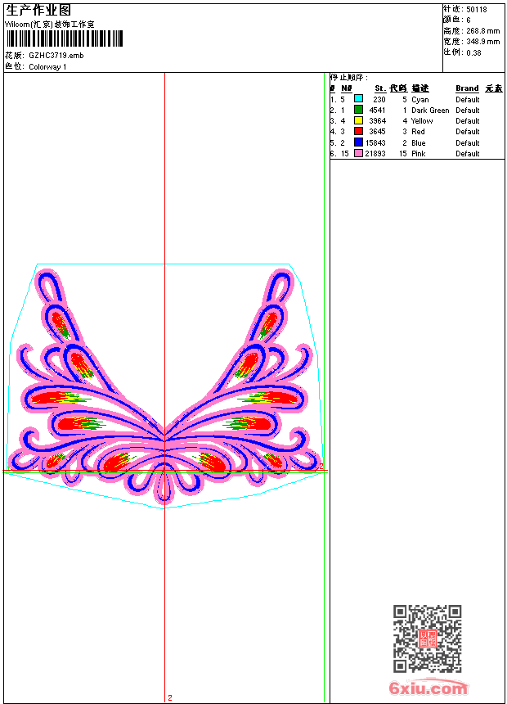Image resolution: width=507 pixels, height=704 pixels.
Task: Click the file name GZHC3719.emb
Action: (x=56, y=56)
